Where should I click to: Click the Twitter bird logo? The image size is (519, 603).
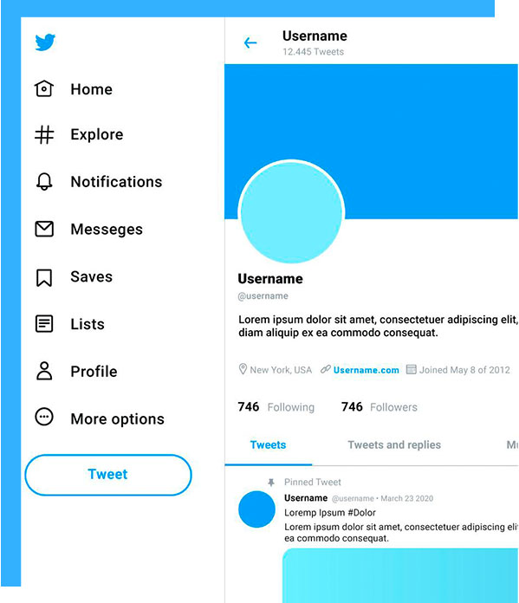tap(45, 42)
